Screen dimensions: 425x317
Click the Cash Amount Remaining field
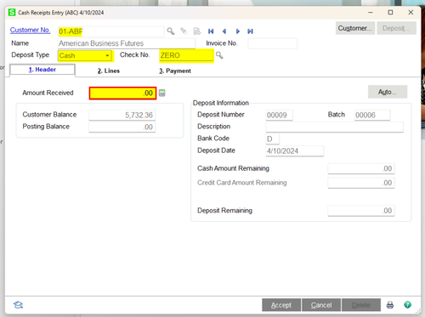(361, 168)
